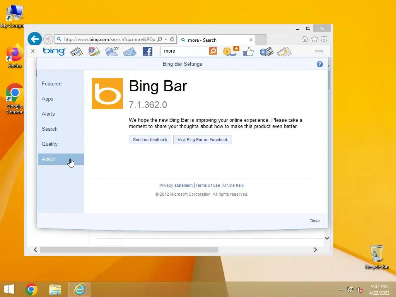Click the IE home icon
This screenshot has height=297, width=396.
pyautogui.click(x=305, y=39)
